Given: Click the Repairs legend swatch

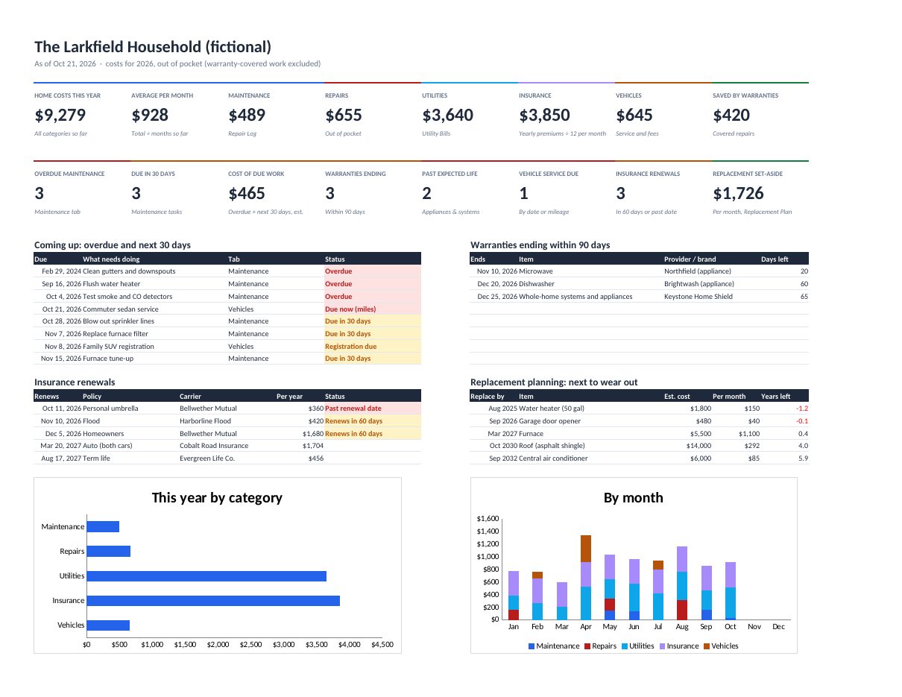Looking at the screenshot, I should tap(587, 646).
